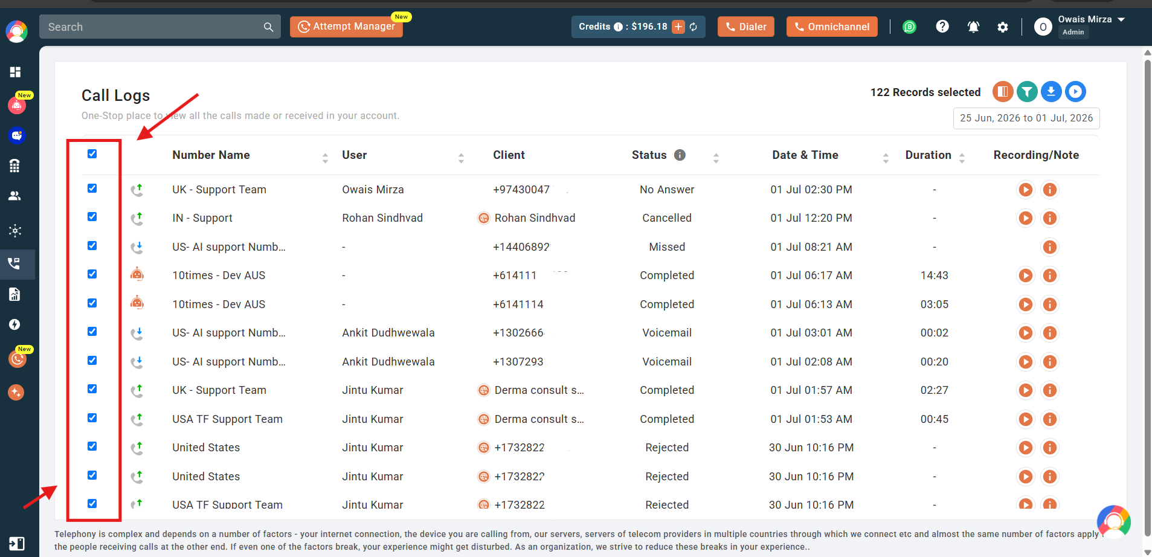Open the settings gear icon in the header
The height and width of the screenshot is (557, 1152).
(x=1003, y=27)
